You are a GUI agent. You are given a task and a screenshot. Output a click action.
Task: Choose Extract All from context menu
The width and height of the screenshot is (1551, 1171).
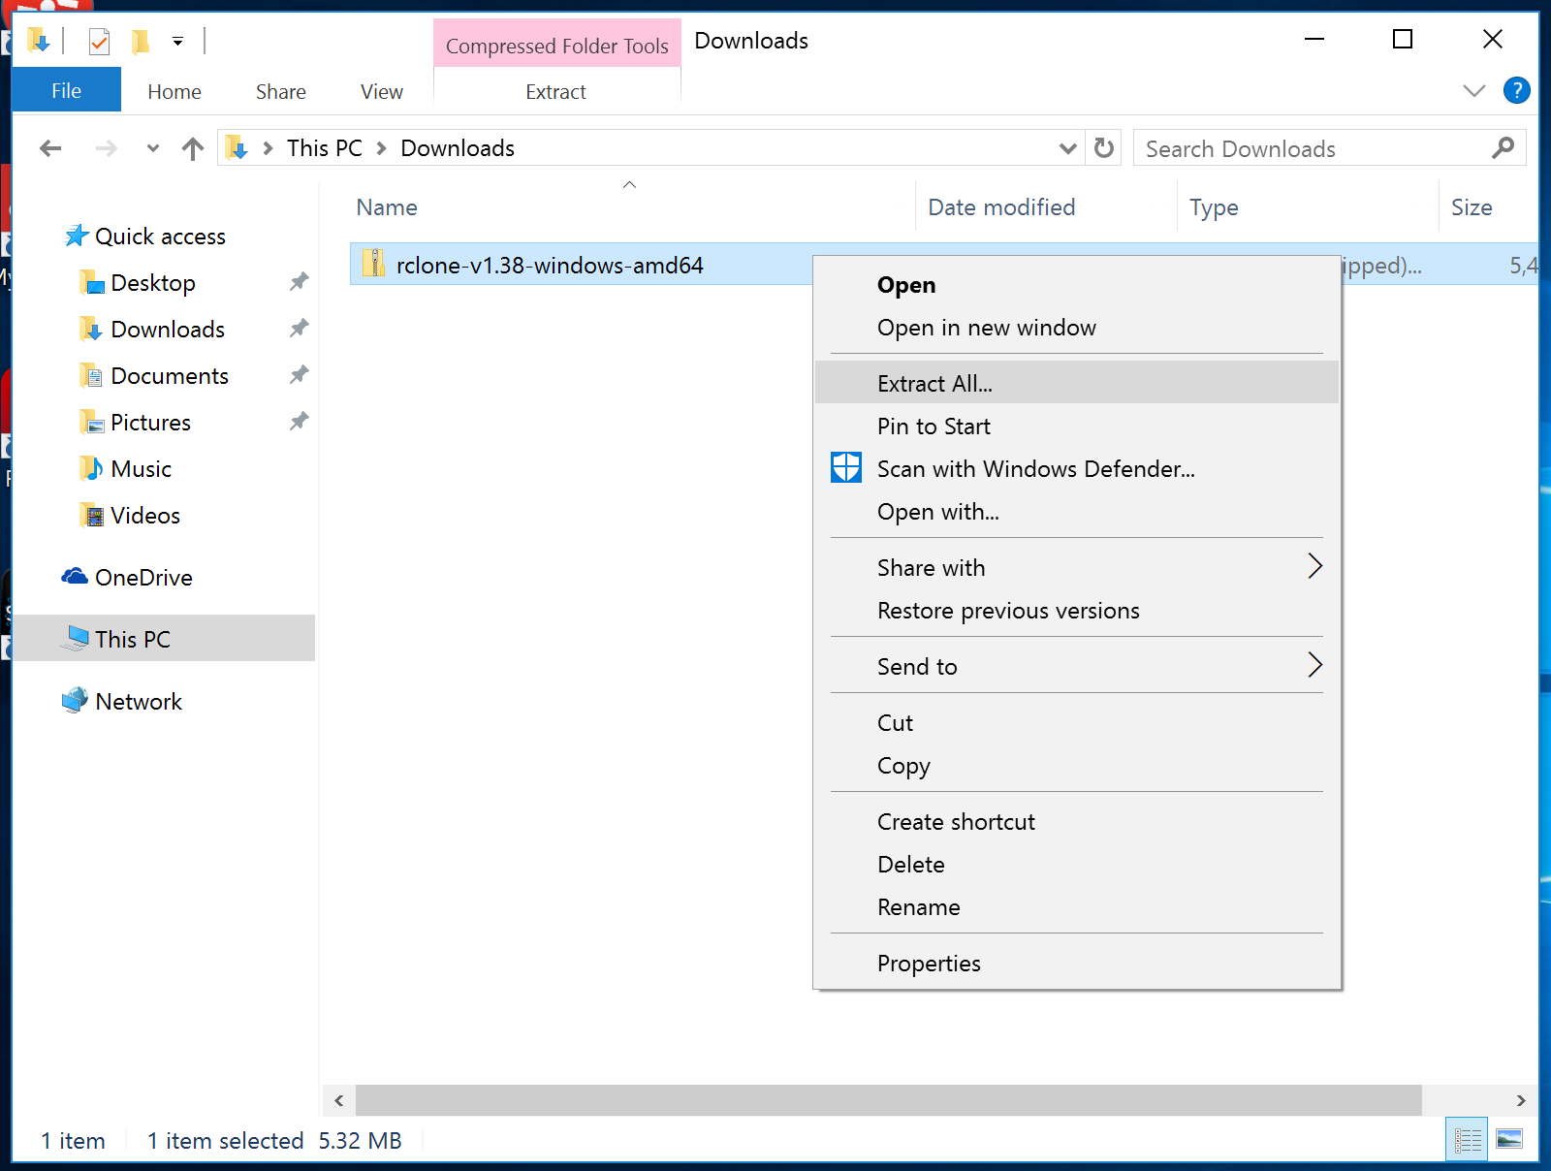[934, 384]
